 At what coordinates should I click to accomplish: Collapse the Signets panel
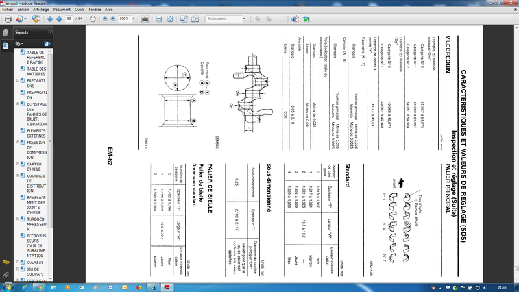51,32
